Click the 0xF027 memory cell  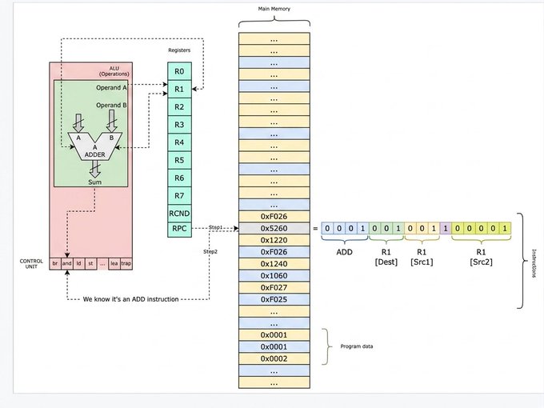pyautogui.click(x=274, y=288)
